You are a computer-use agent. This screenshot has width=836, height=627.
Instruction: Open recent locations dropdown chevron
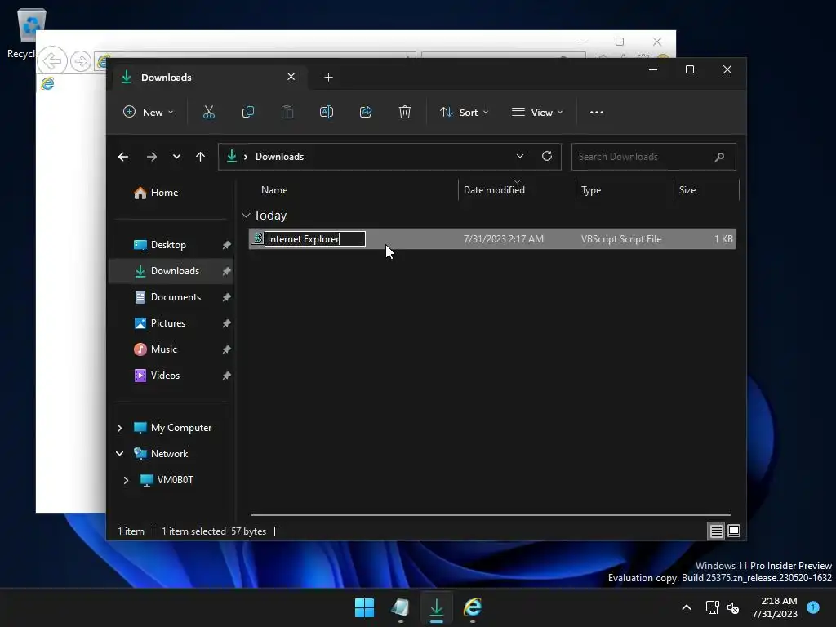coord(176,157)
